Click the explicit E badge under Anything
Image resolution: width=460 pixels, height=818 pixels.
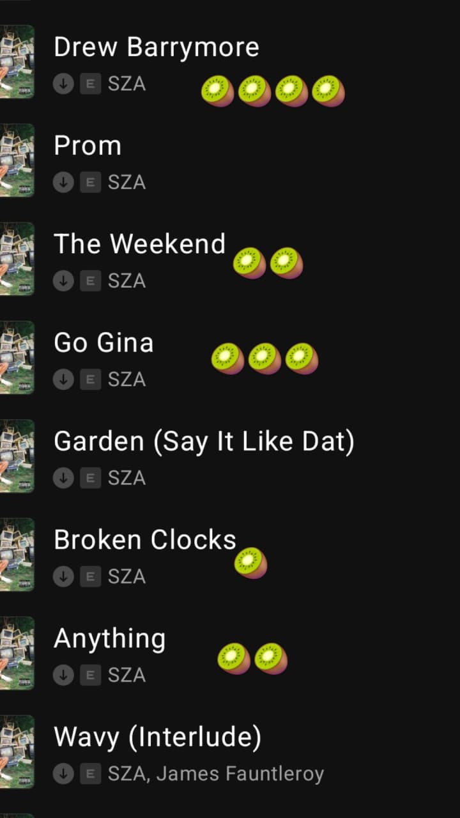point(90,675)
